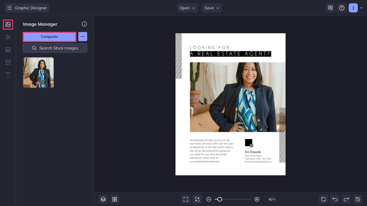Open the help question mark icon
The height and width of the screenshot is (206, 367).
coord(342,8)
